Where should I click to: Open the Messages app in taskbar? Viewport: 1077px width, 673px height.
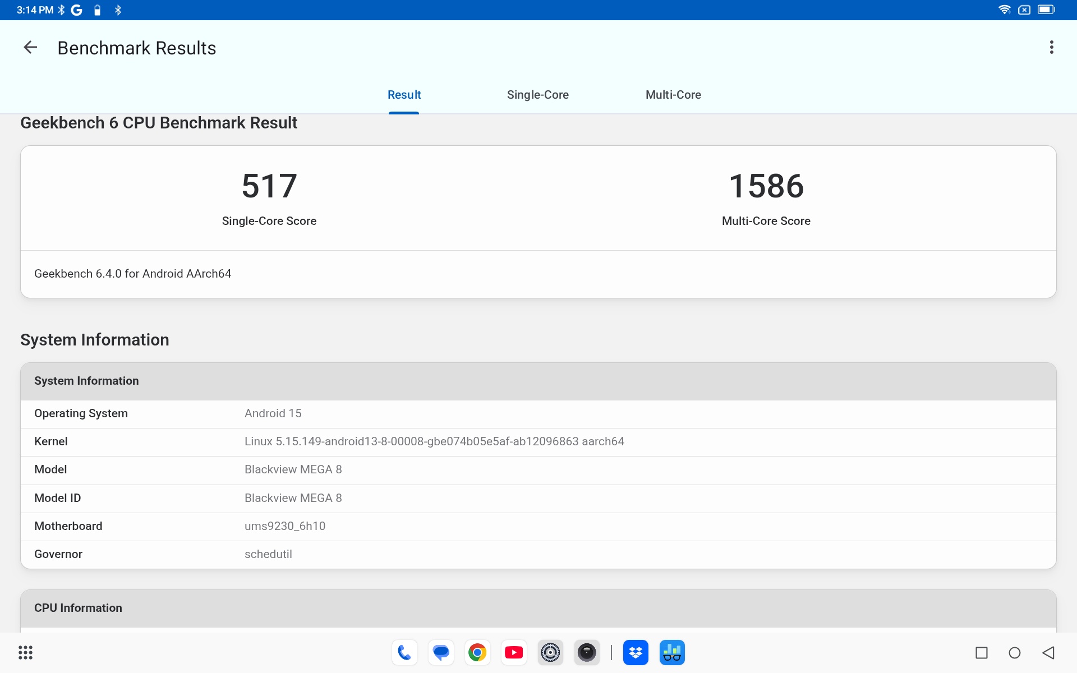pyautogui.click(x=441, y=653)
